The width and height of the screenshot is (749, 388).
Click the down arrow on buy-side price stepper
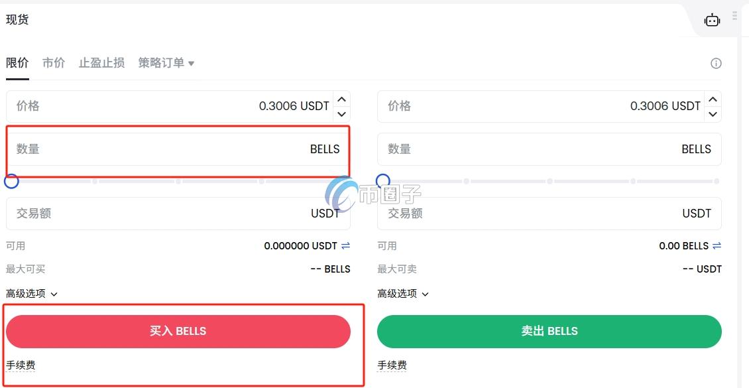[x=341, y=114]
